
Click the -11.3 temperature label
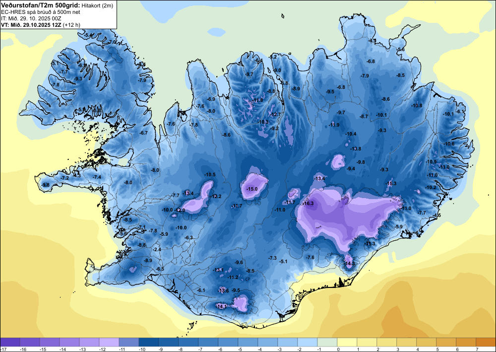370,243
